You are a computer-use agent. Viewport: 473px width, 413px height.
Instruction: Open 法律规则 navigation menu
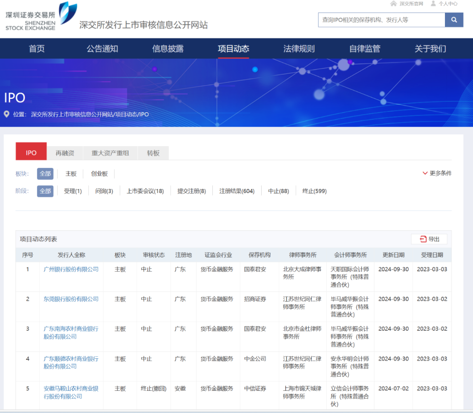(299, 49)
